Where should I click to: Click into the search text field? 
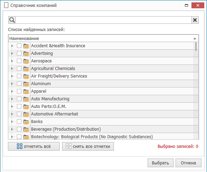[103, 20]
